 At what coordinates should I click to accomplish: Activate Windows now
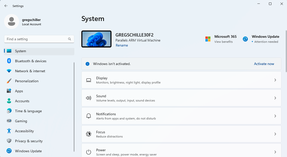[x=264, y=64]
